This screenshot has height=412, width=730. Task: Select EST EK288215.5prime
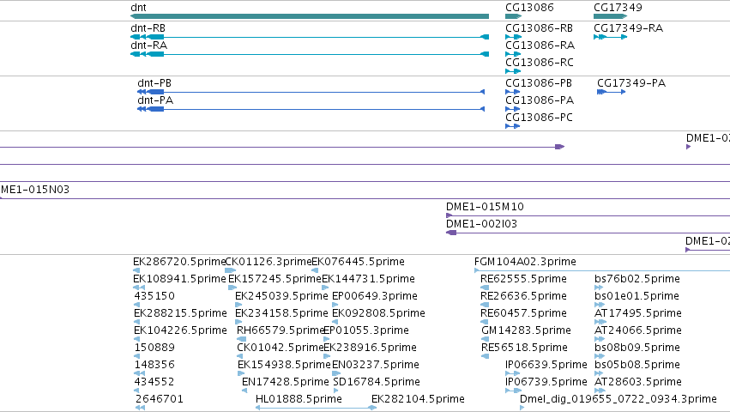(180, 313)
